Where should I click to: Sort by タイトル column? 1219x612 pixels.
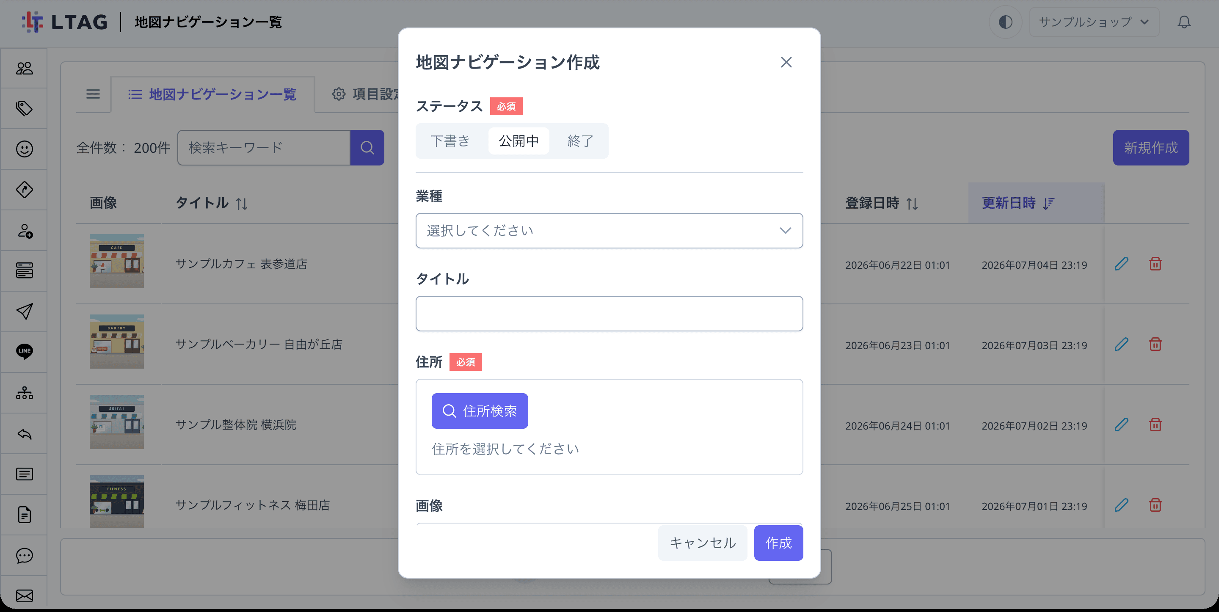[x=212, y=203]
